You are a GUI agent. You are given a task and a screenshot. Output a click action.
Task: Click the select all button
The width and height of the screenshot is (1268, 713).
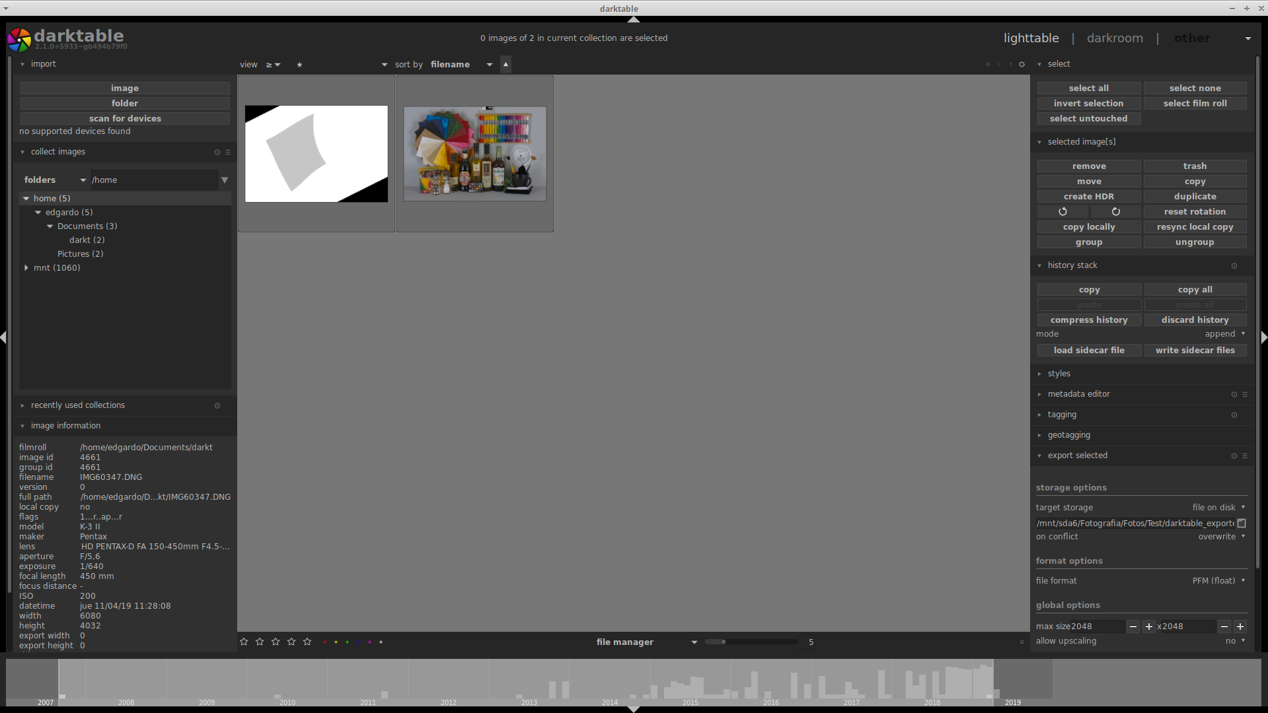(1088, 88)
